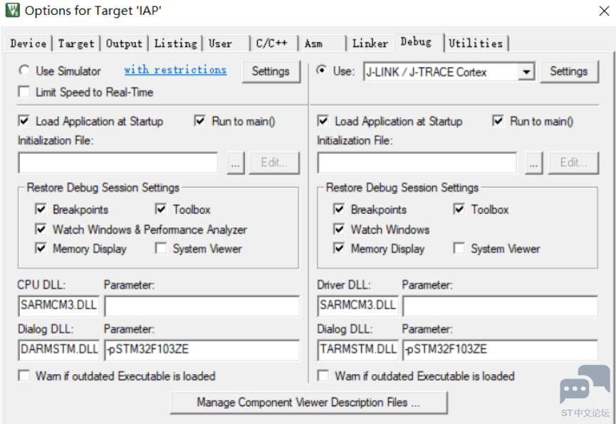Toggle simulator Memory Display checkbox
The image size is (616, 424).
pyautogui.click(x=41, y=249)
